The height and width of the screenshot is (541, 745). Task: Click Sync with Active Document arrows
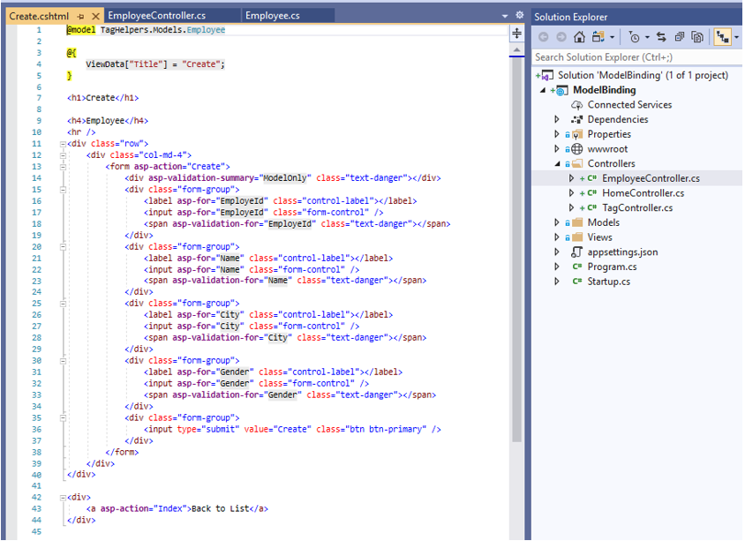click(x=661, y=37)
